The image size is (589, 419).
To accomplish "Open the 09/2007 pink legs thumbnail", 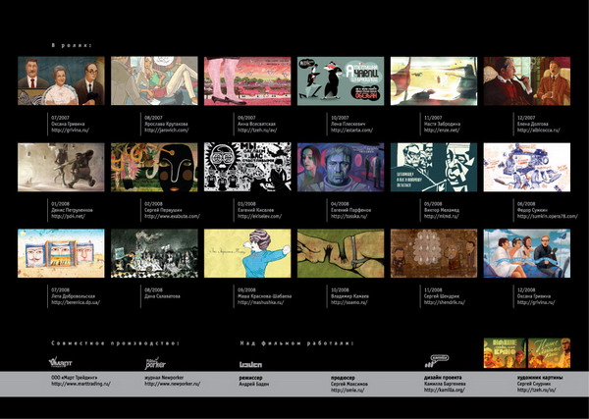I will tap(247, 80).
